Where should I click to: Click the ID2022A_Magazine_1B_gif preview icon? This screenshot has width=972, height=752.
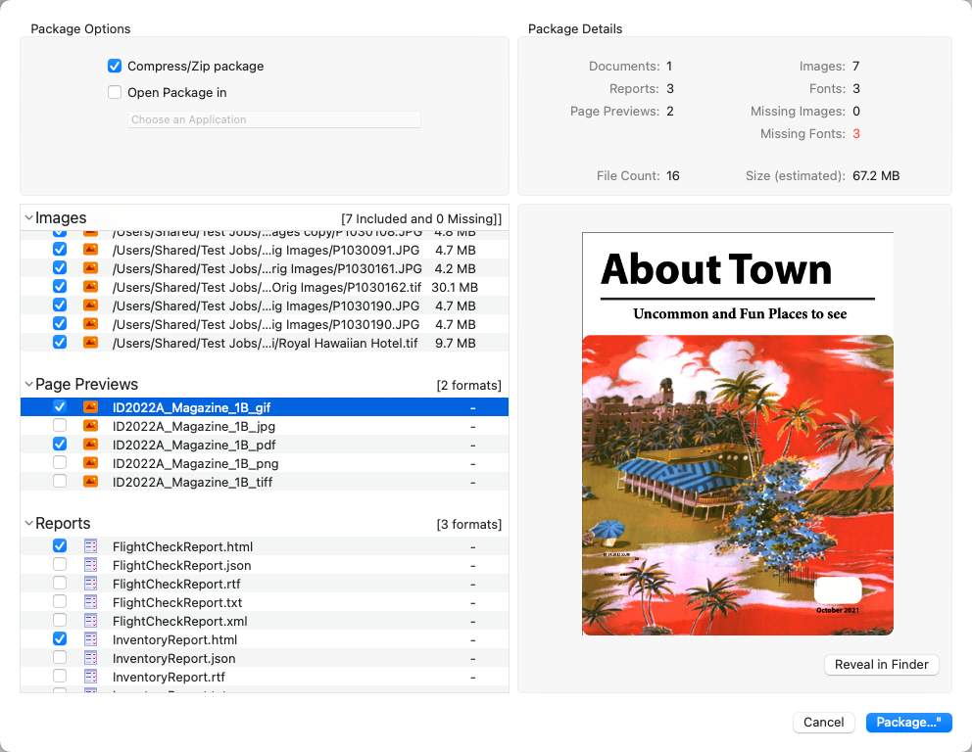point(90,407)
